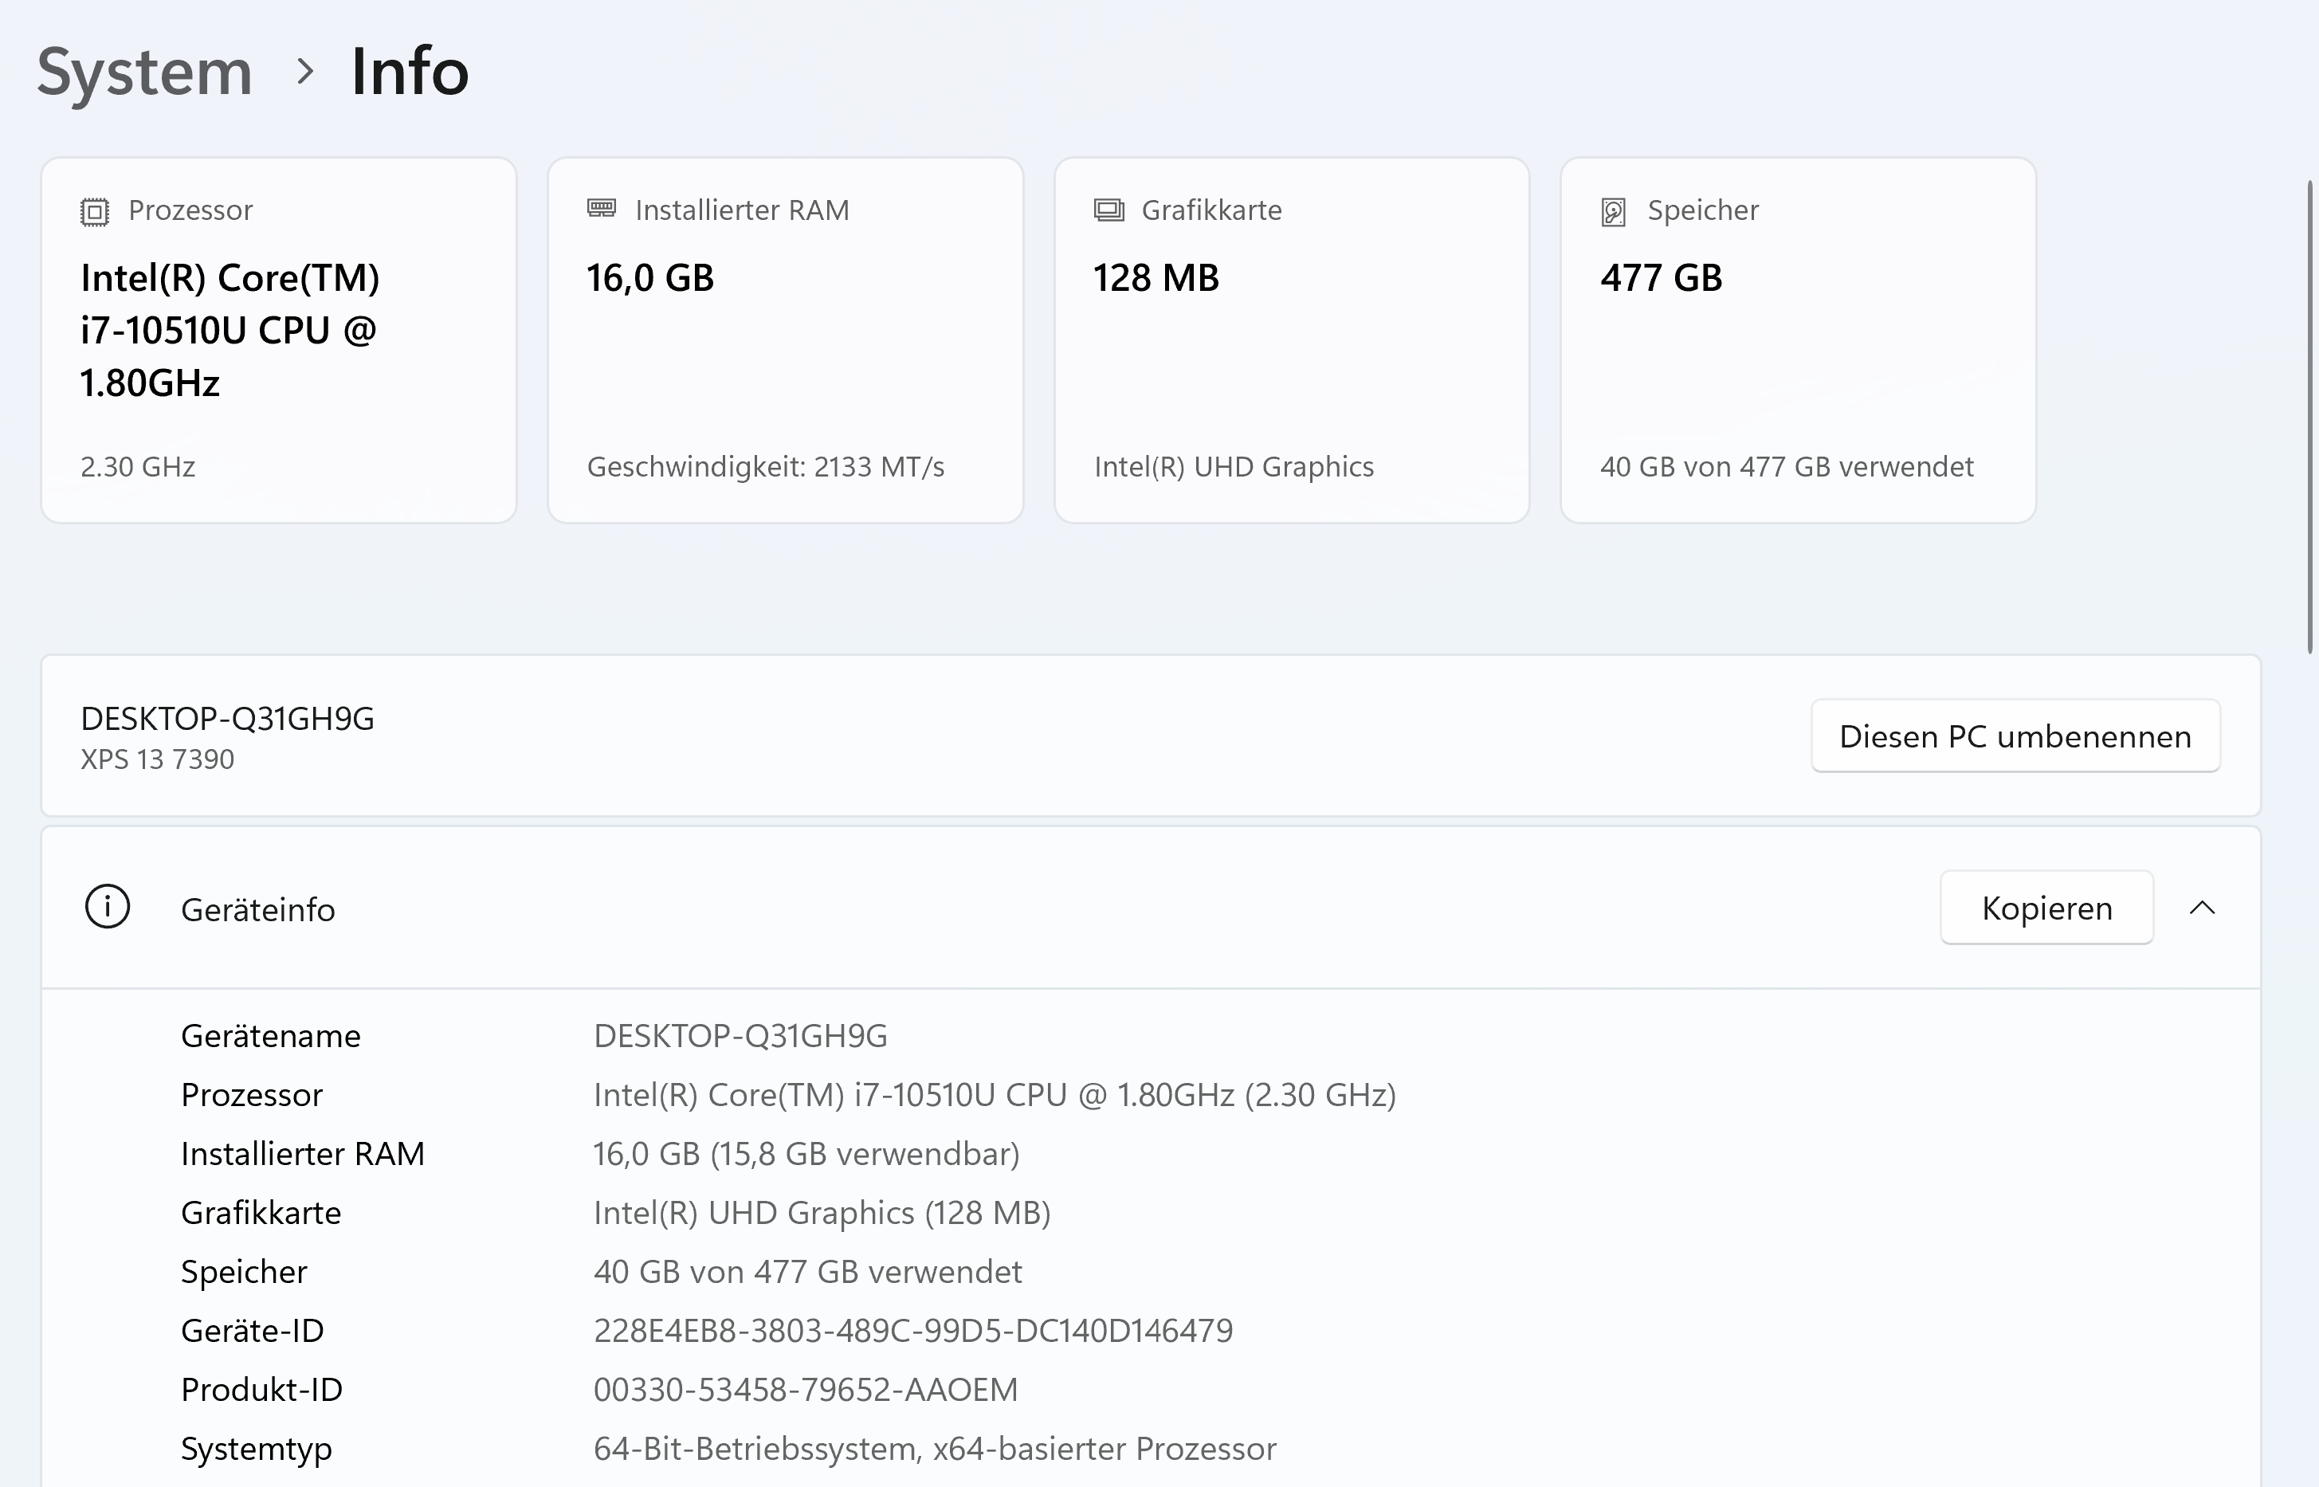Click the Geräteinfo info circle icon
This screenshot has width=2319, height=1487.
[107, 907]
